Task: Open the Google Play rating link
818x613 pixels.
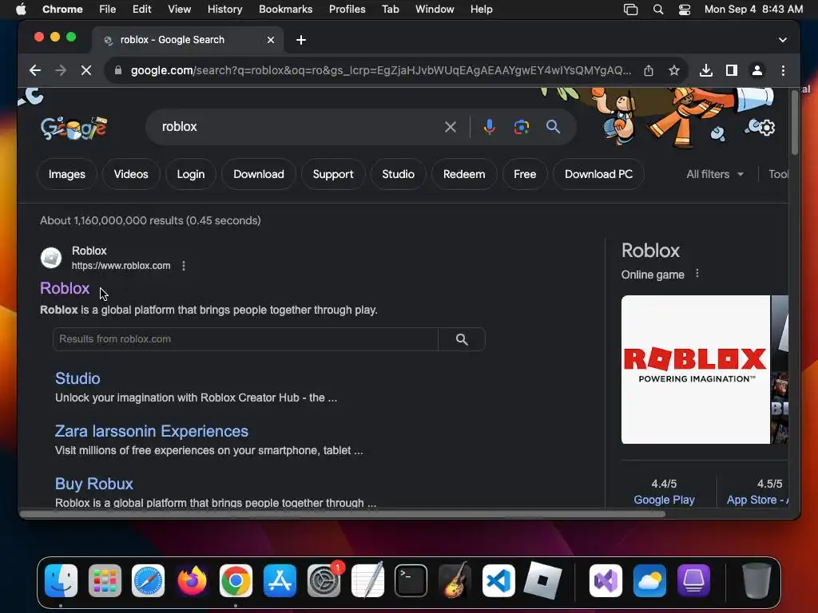Action: pos(664,500)
